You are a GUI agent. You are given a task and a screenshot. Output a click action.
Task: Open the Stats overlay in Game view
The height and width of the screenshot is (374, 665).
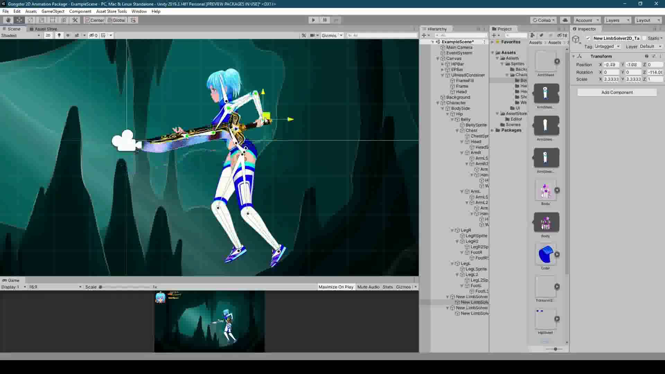click(388, 287)
